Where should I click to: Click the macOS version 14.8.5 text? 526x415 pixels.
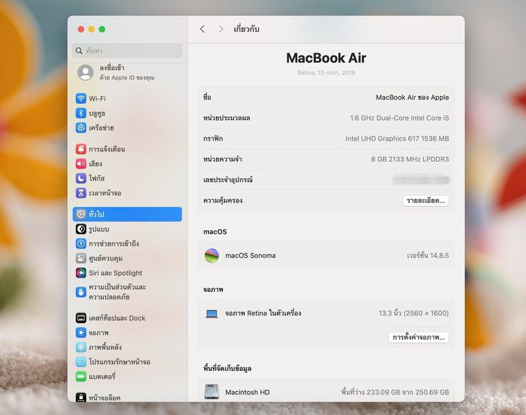[428, 255]
